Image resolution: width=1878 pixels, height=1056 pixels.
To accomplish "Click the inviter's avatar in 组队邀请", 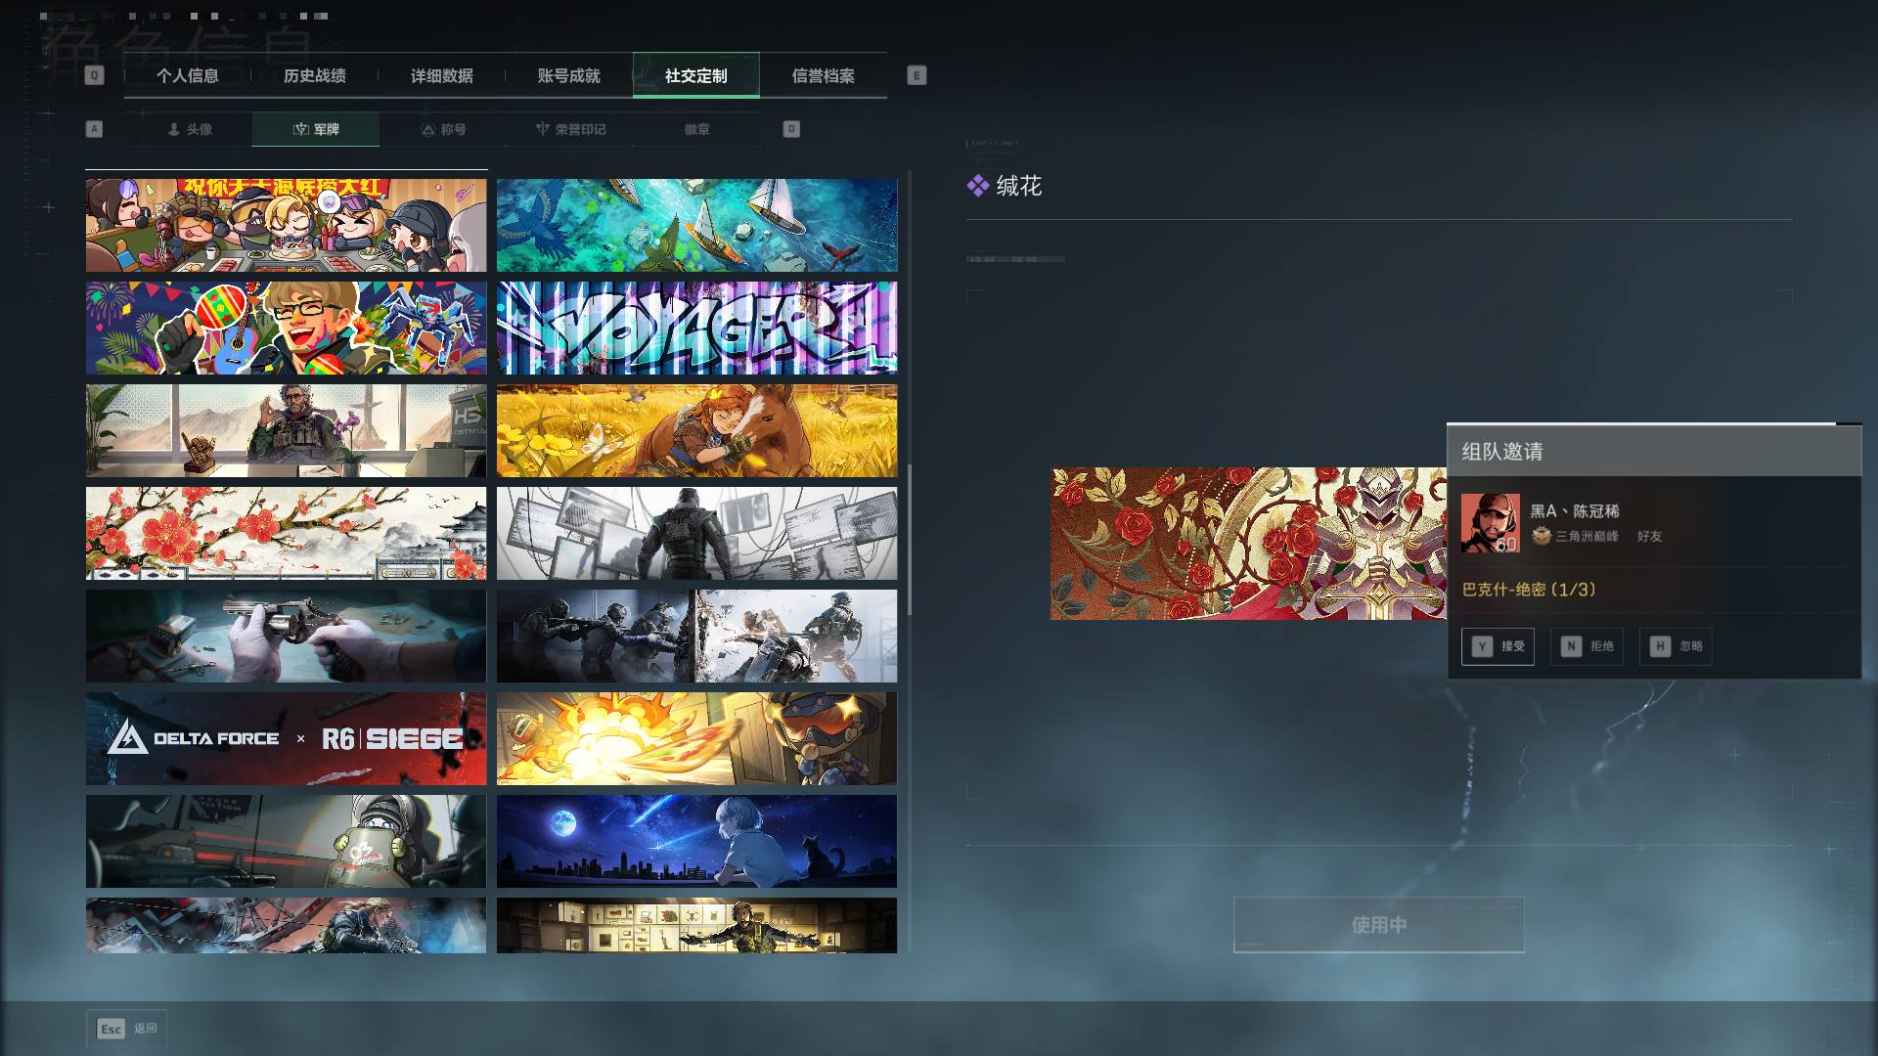I will 1490,523.
